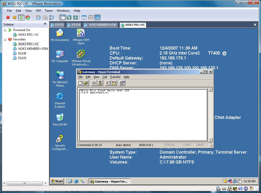The image size is (261, 193).
Task: Switch to the W2K3 MEMBER+VDM tab
Action: point(100,25)
